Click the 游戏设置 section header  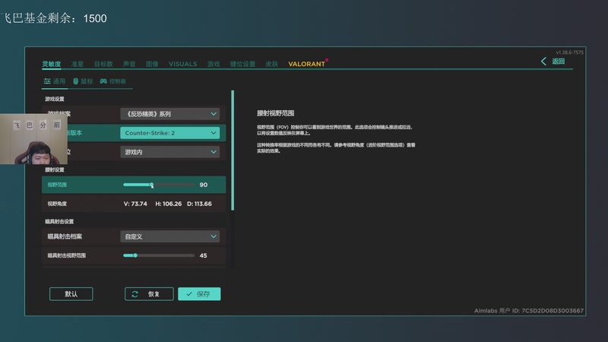55,100
